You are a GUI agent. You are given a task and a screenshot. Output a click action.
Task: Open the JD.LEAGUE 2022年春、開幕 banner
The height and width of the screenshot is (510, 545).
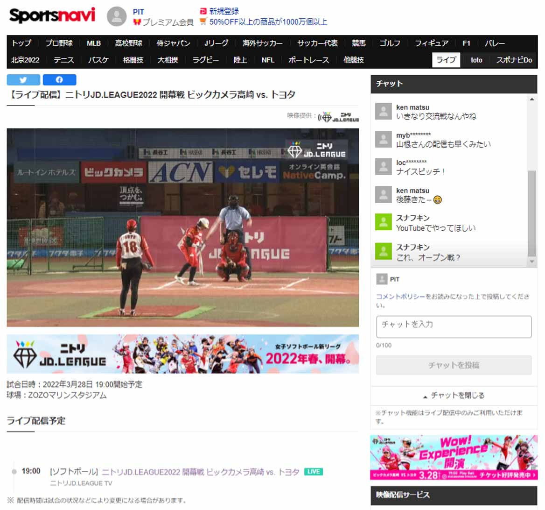(183, 354)
